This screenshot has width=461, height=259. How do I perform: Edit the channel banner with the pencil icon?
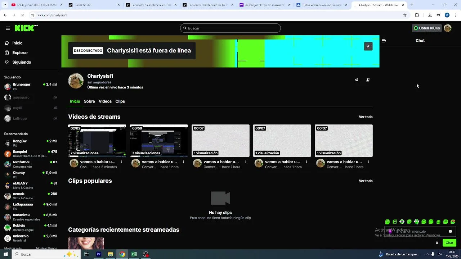[368, 46]
